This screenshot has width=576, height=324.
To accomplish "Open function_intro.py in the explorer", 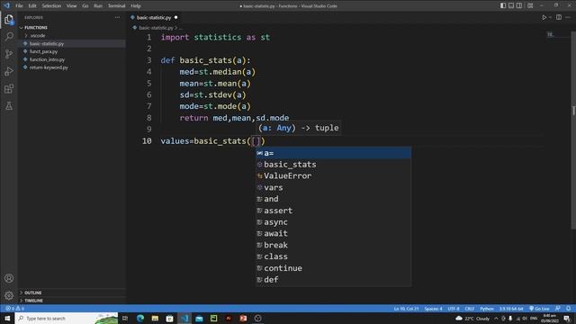I will pos(47,59).
